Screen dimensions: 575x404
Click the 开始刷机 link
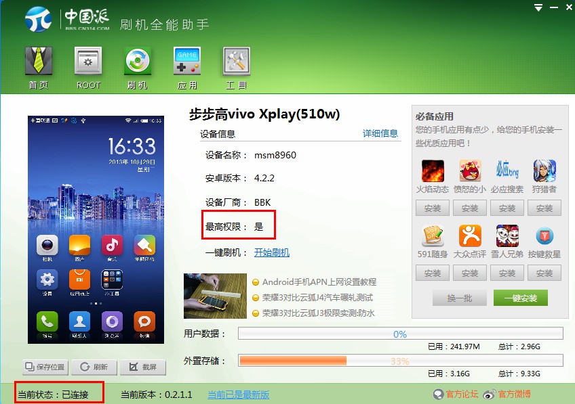click(x=272, y=252)
